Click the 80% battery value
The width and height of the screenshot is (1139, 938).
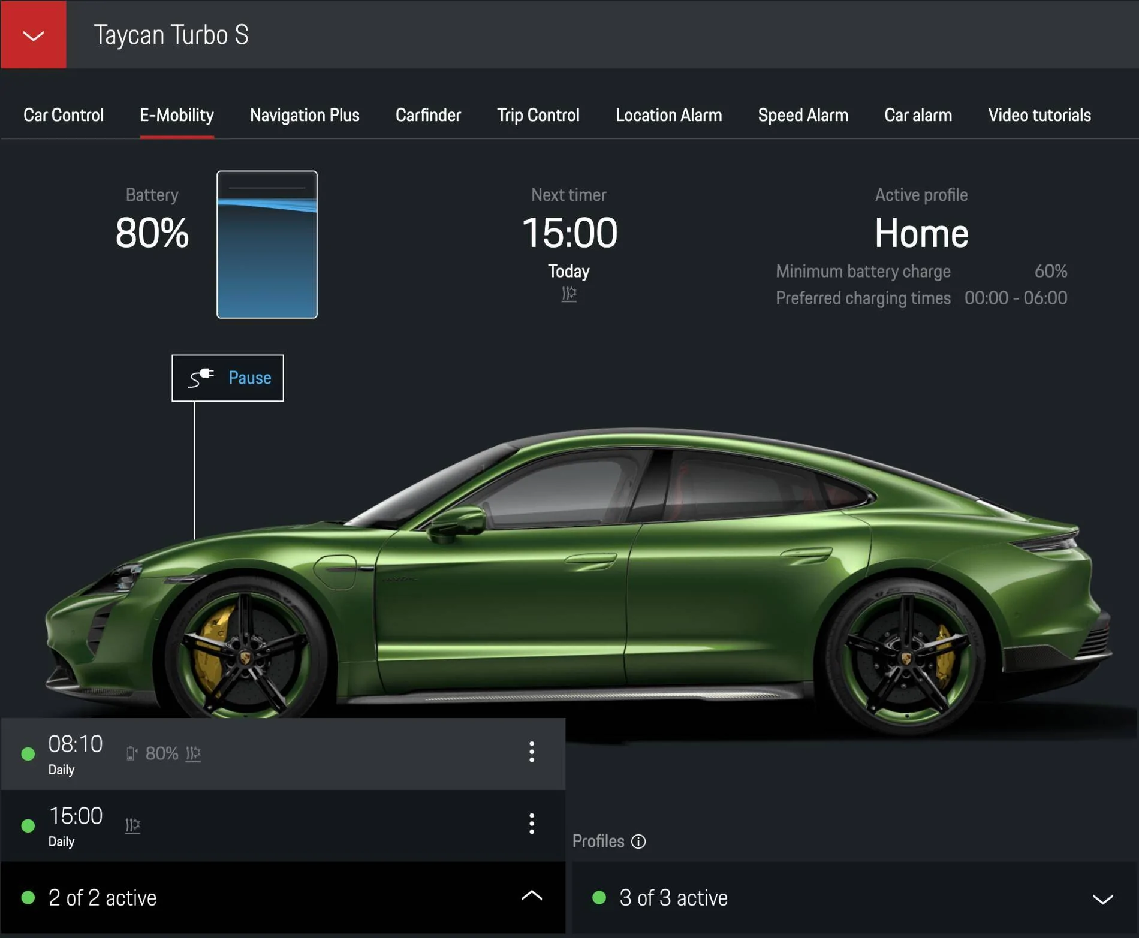coord(152,233)
